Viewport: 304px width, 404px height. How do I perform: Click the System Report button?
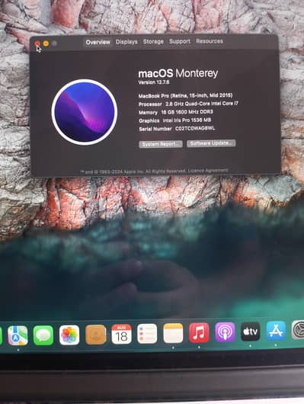161,144
